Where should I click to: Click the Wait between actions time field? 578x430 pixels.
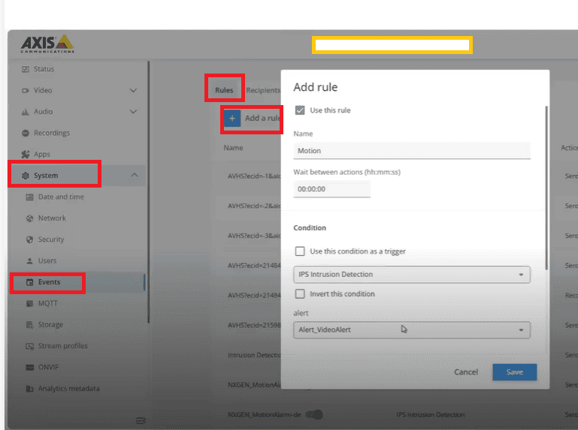[x=331, y=189]
